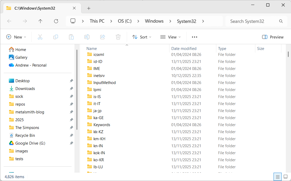
Task: Switch to details view icon in status bar
Action: [278, 177]
